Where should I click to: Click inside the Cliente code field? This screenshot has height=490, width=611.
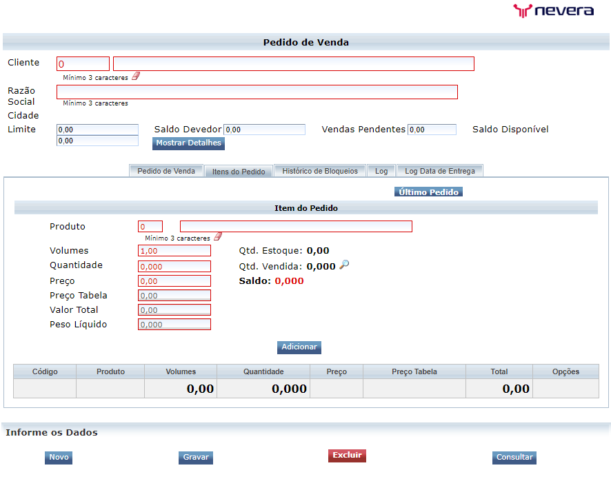coord(83,63)
